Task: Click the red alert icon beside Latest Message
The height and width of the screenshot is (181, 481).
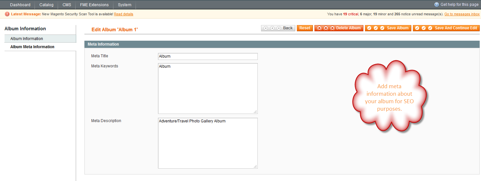Action: pyautogui.click(x=7, y=14)
